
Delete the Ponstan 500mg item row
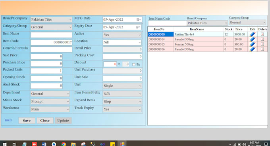coord(262,44)
